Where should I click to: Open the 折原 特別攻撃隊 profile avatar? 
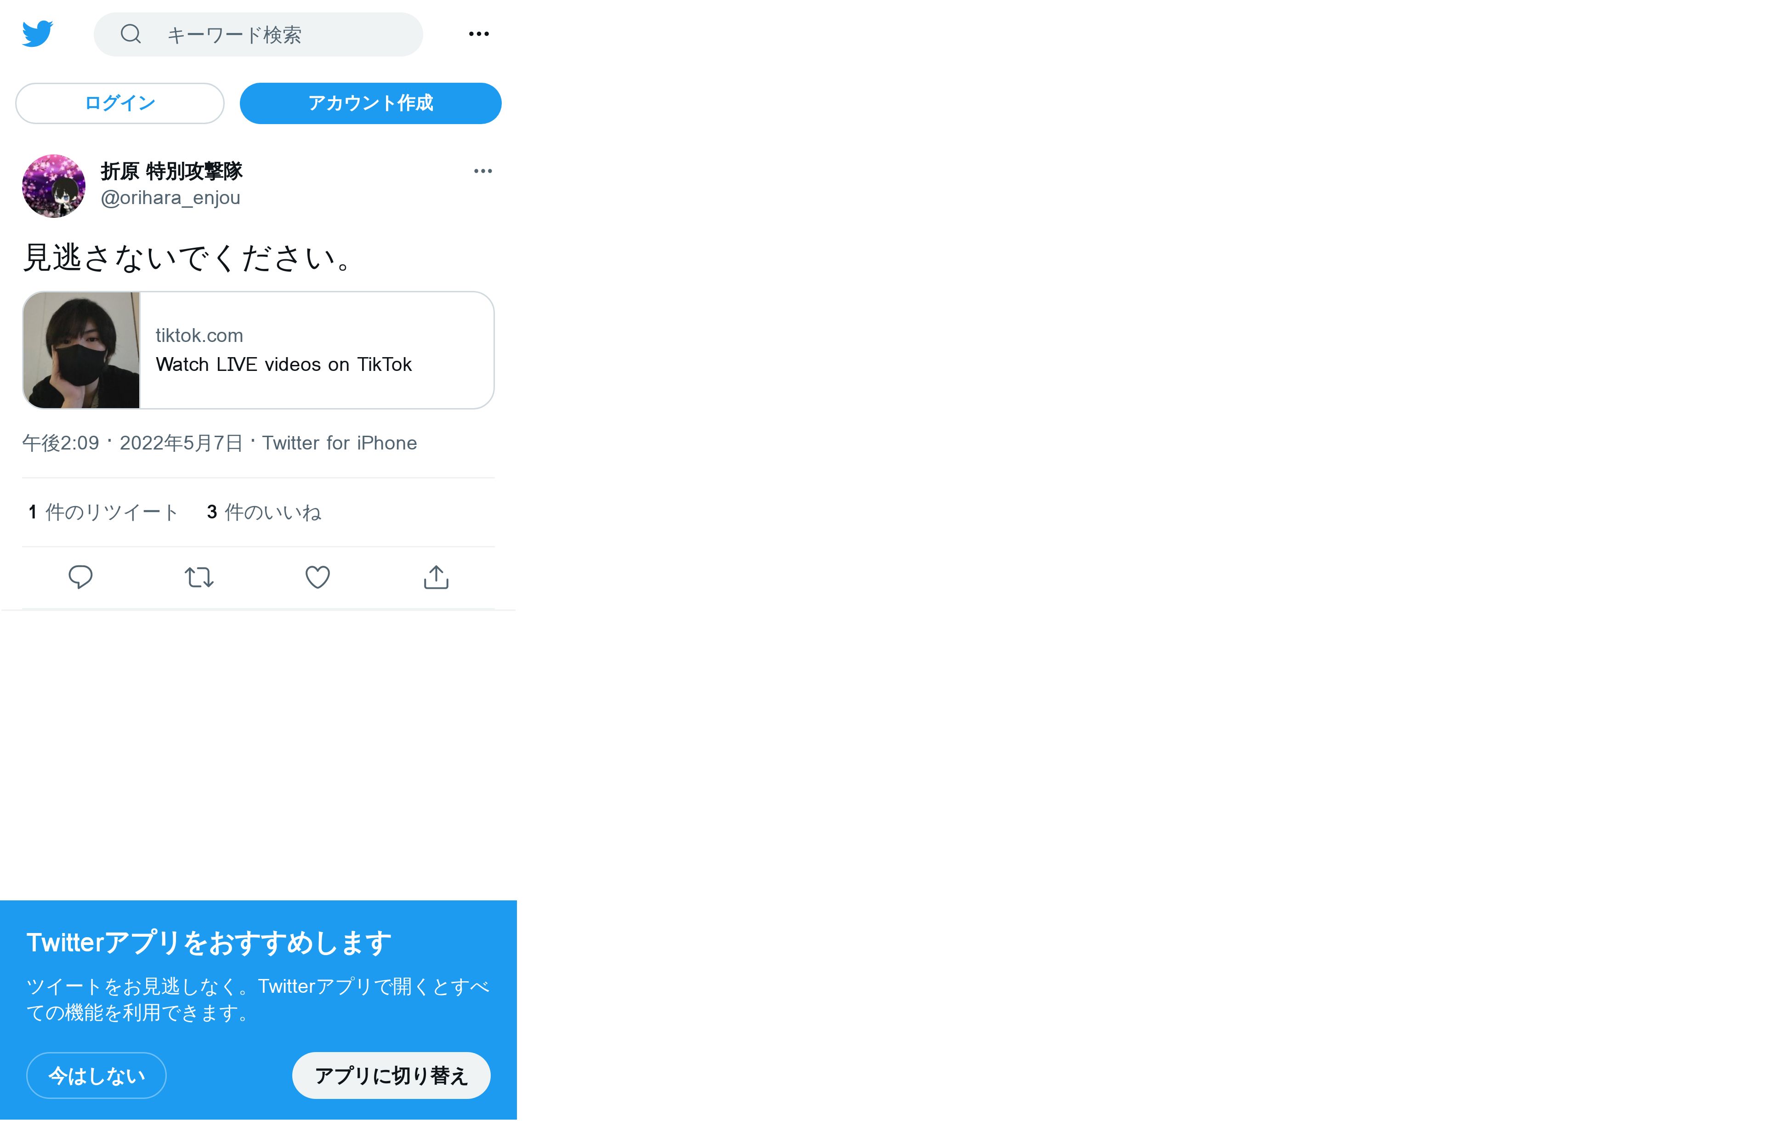[x=54, y=186]
